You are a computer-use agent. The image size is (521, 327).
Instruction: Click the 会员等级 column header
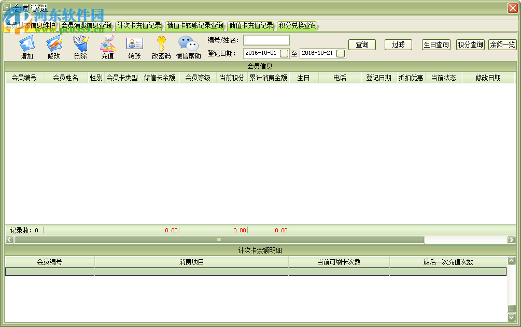198,78
